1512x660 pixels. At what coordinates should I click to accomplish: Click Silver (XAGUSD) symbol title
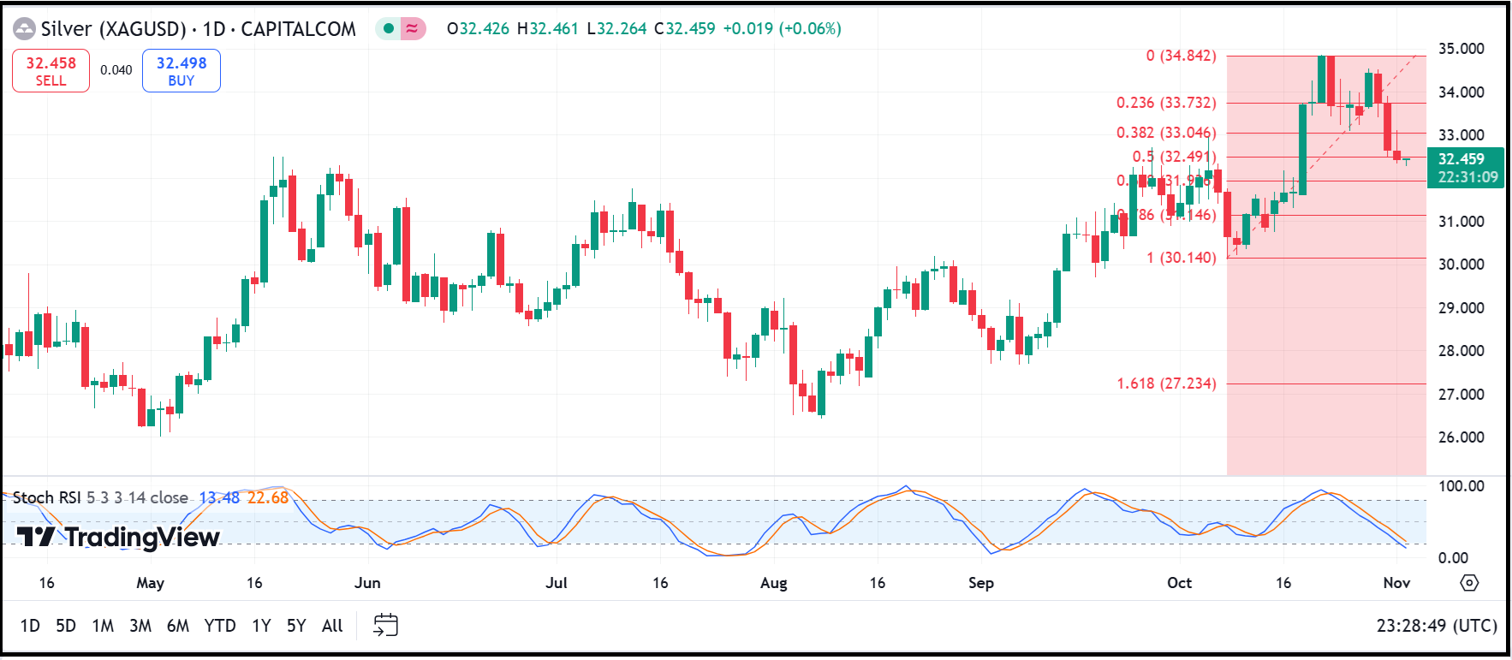113,29
